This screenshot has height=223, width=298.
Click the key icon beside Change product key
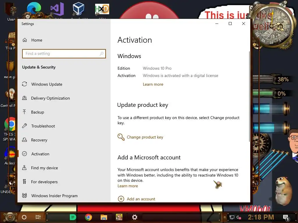pos(121,137)
